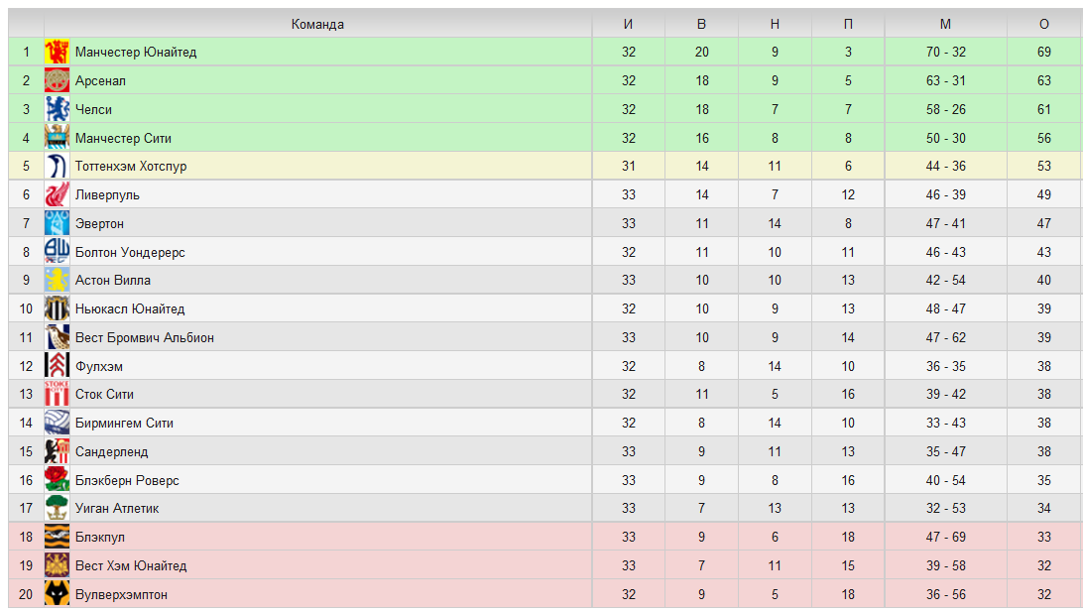Click the М goals column header
1083x614 pixels.
click(x=945, y=24)
